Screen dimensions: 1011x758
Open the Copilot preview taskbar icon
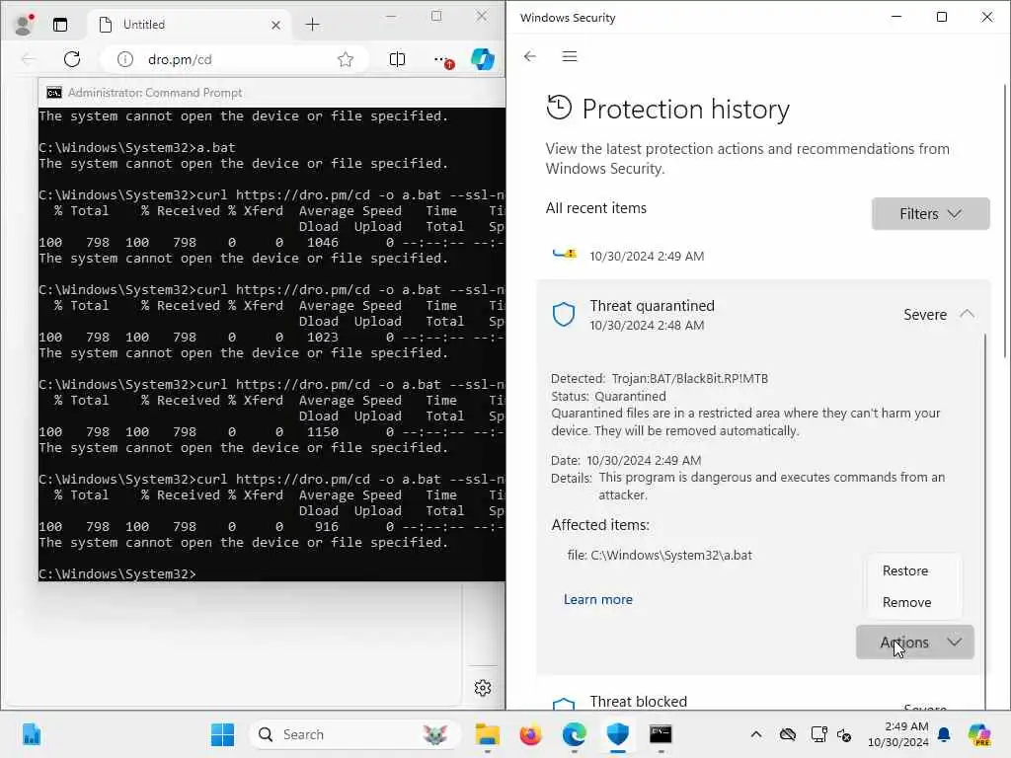(979, 734)
